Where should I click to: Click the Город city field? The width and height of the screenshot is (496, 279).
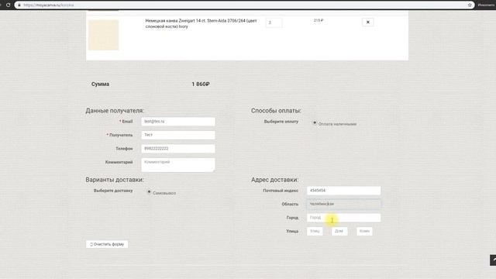coord(343,218)
